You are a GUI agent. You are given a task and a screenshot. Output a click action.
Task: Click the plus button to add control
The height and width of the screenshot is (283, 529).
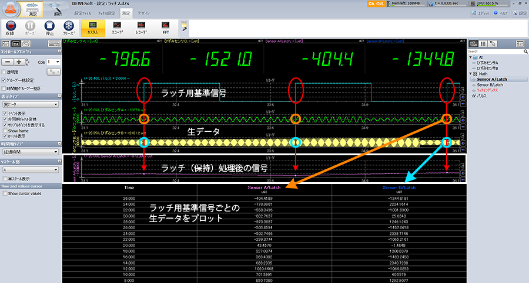pyautogui.click(x=19, y=62)
